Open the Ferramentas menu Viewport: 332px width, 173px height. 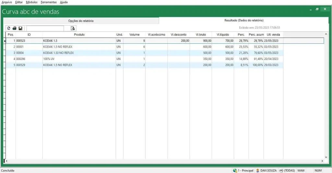point(49,2)
